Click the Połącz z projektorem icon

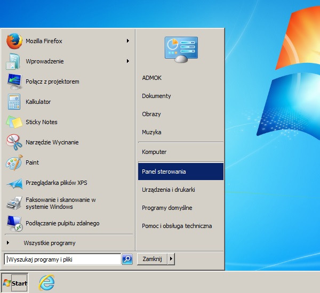[x=14, y=82]
